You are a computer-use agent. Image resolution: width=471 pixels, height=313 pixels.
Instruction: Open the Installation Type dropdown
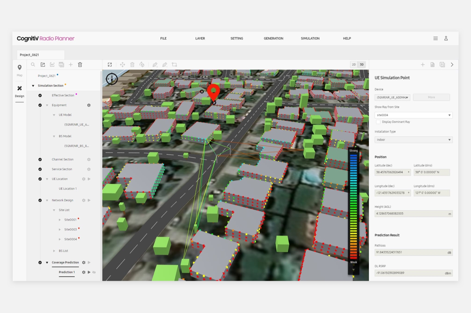[x=413, y=140]
